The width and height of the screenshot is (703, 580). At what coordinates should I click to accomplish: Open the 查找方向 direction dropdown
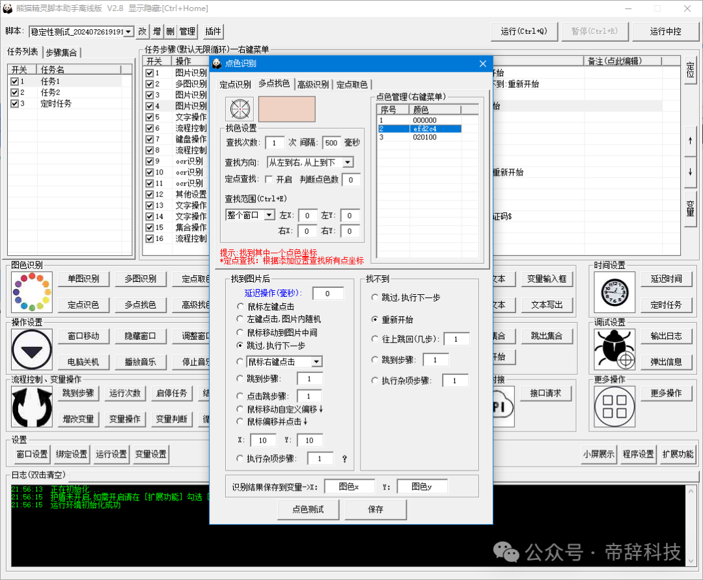coord(348,162)
